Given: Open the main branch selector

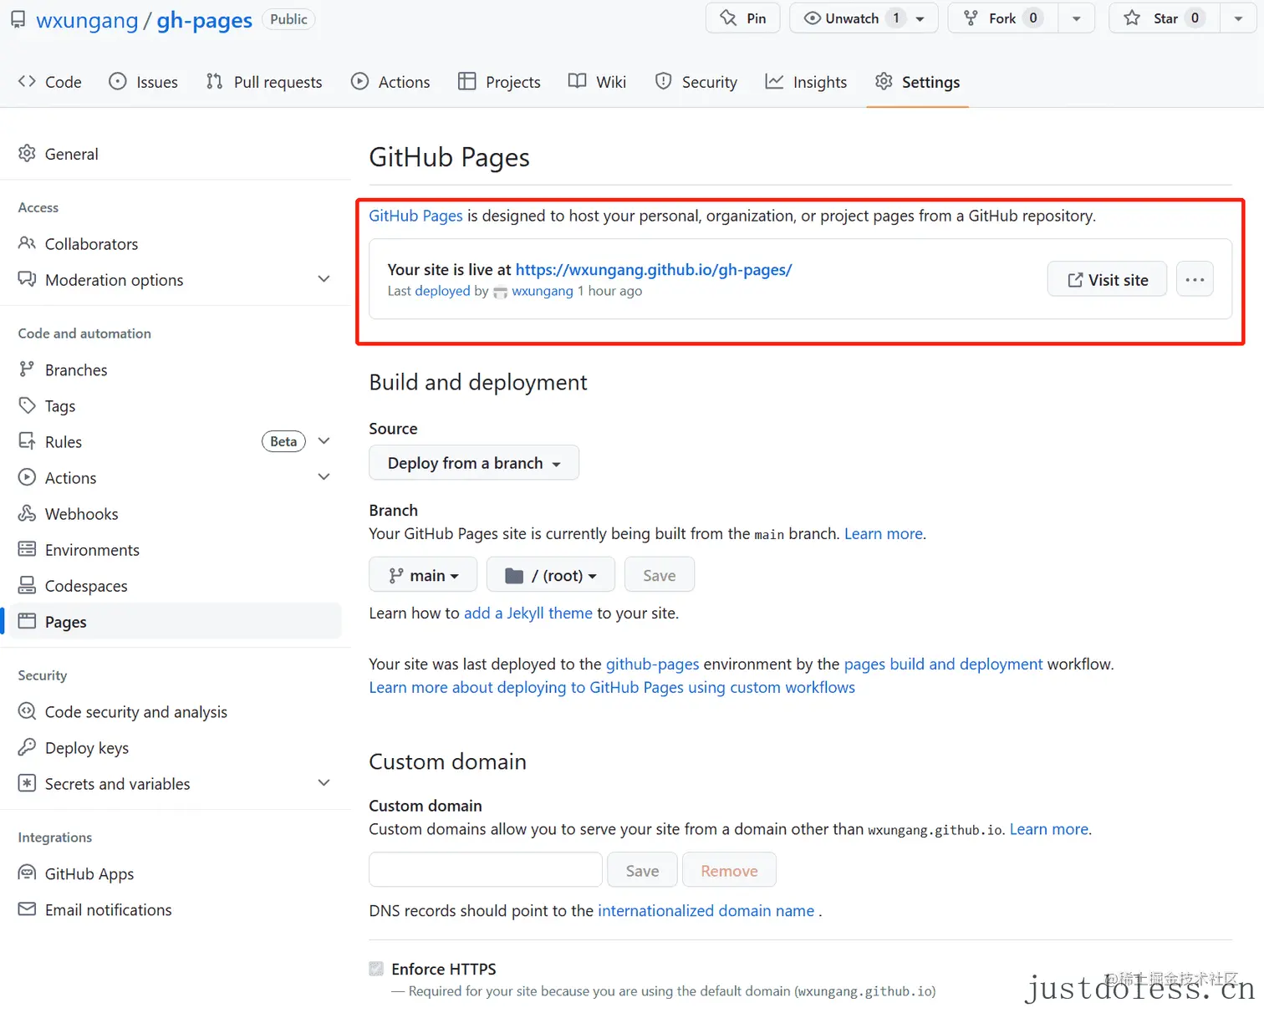Looking at the screenshot, I should point(423,575).
